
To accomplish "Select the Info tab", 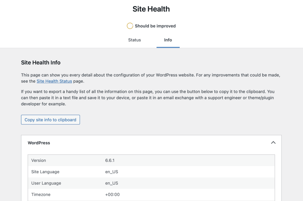I will click(168, 40).
